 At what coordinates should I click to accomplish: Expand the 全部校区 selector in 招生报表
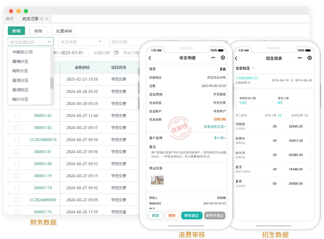pyautogui.click(x=245, y=68)
